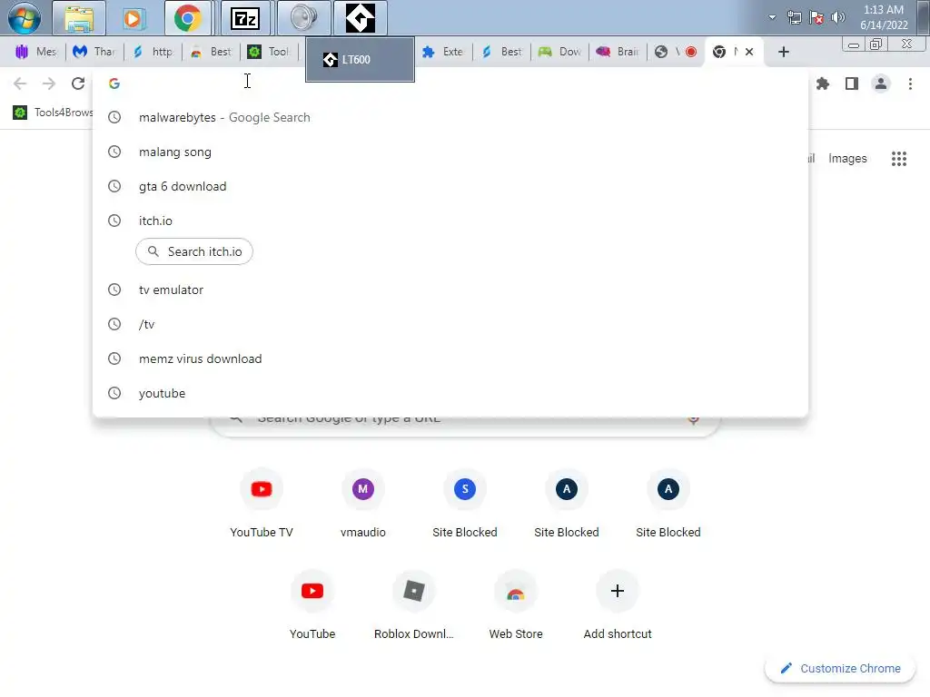Switch to the tab with recording indicator
The width and height of the screenshot is (930, 697).
[675, 52]
